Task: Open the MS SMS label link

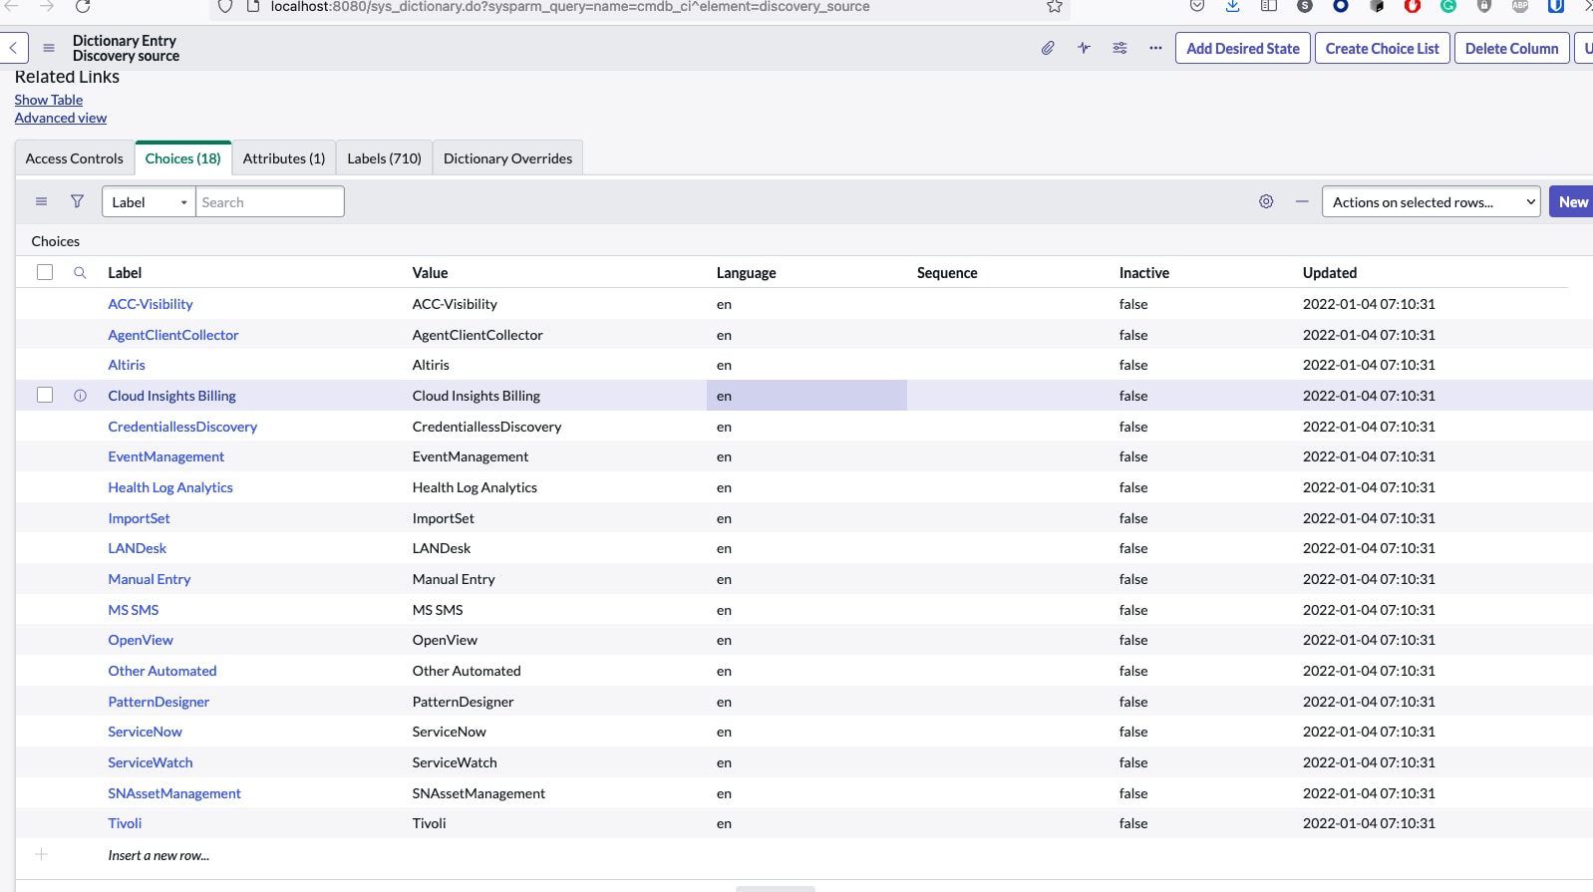Action: (x=134, y=610)
